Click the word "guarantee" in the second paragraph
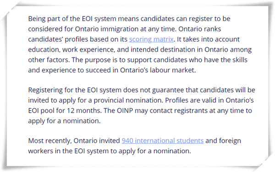Viewport: 275px width, 172px height. click(x=168, y=90)
